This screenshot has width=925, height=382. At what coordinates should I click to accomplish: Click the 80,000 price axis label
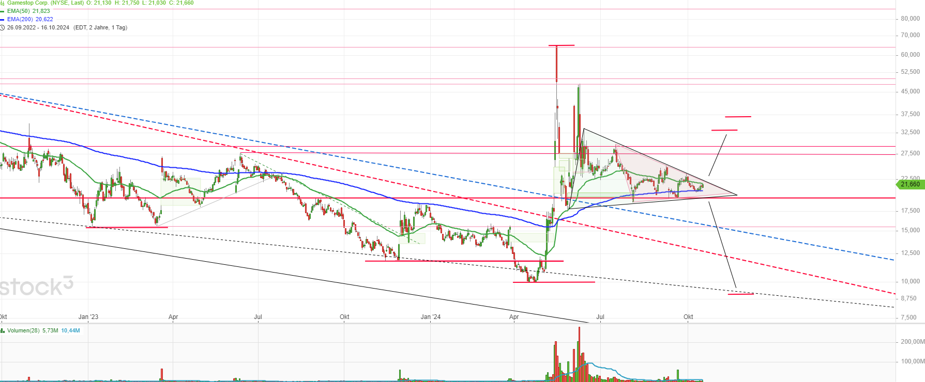click(x=911, y=19)
